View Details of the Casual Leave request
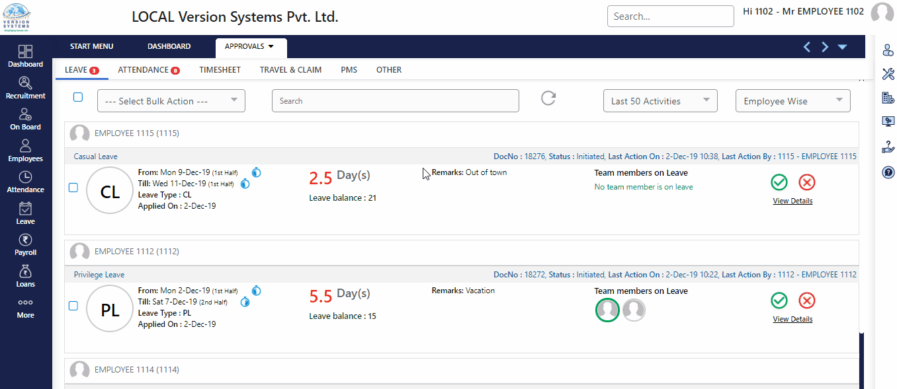 (x=792, y=201)
